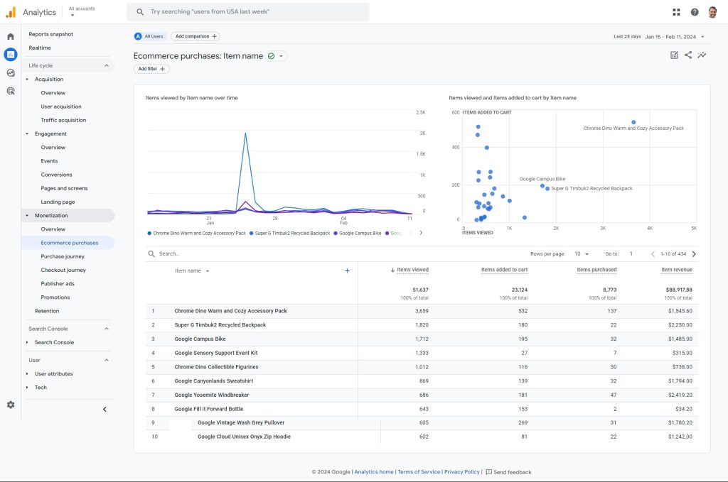Image resolution: width=728 pixels, height=482 pixels.
Task: Open the Analytics home link
Action: 374,472
